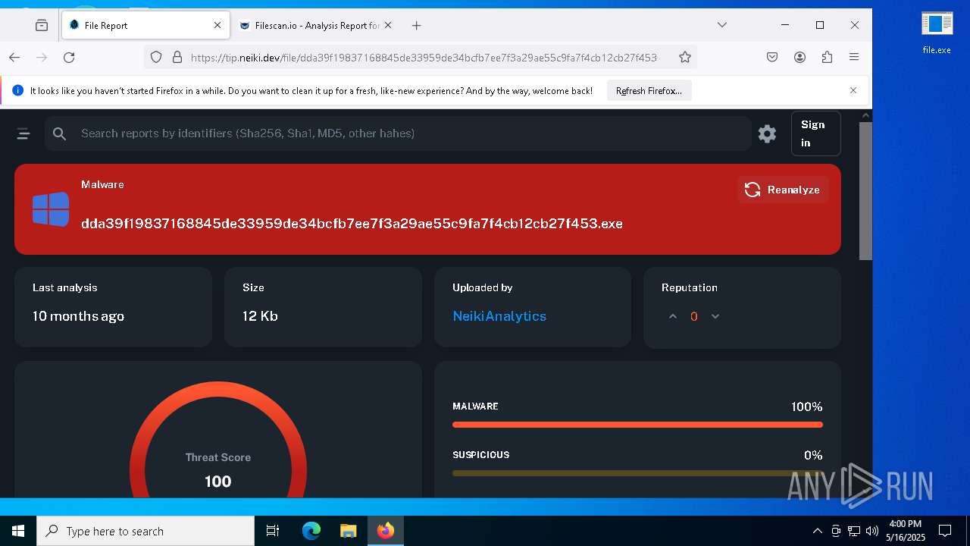Save page to Pocket
The height and width of the screenshot is (546, 970).
772,57
